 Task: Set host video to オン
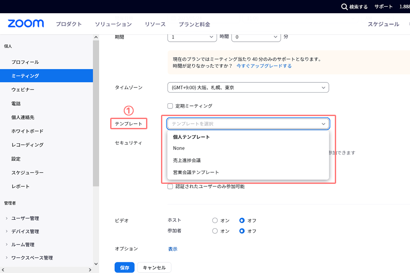point(215,221)
